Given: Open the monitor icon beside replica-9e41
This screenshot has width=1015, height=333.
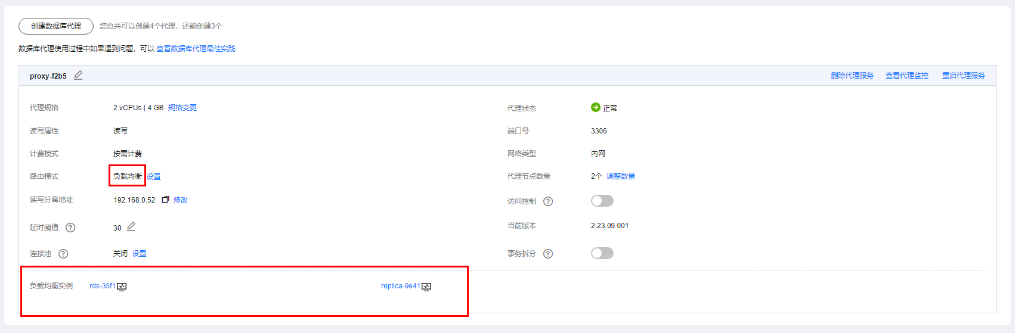Looking at the screenshot, I should click(426, 287).
